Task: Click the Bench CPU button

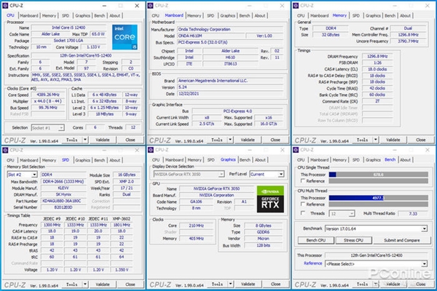Action: (x=316, y=240)
